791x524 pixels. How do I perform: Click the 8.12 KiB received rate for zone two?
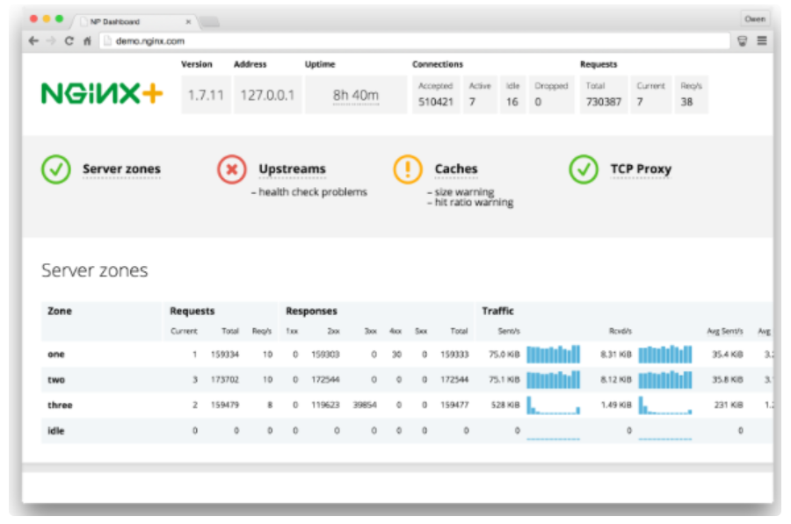(616, 379)
